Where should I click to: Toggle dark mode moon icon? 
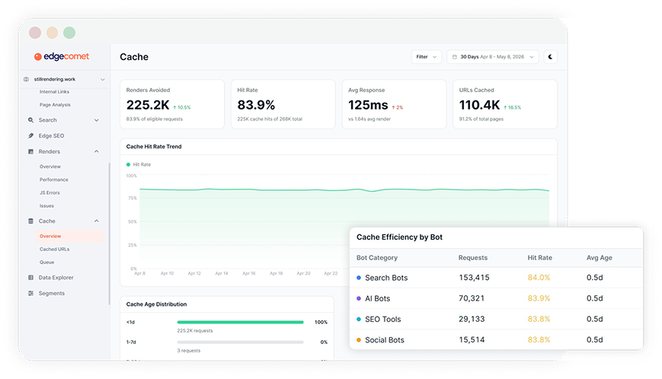pos(550,57)
